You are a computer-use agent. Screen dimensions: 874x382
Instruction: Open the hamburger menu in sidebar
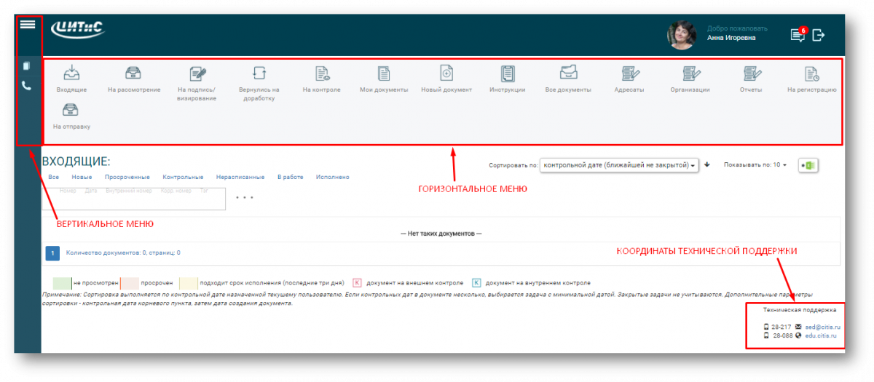[28, 24]
